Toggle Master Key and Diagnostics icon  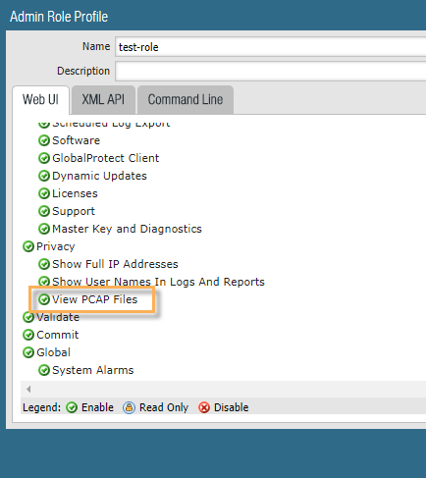click(44, 229)
